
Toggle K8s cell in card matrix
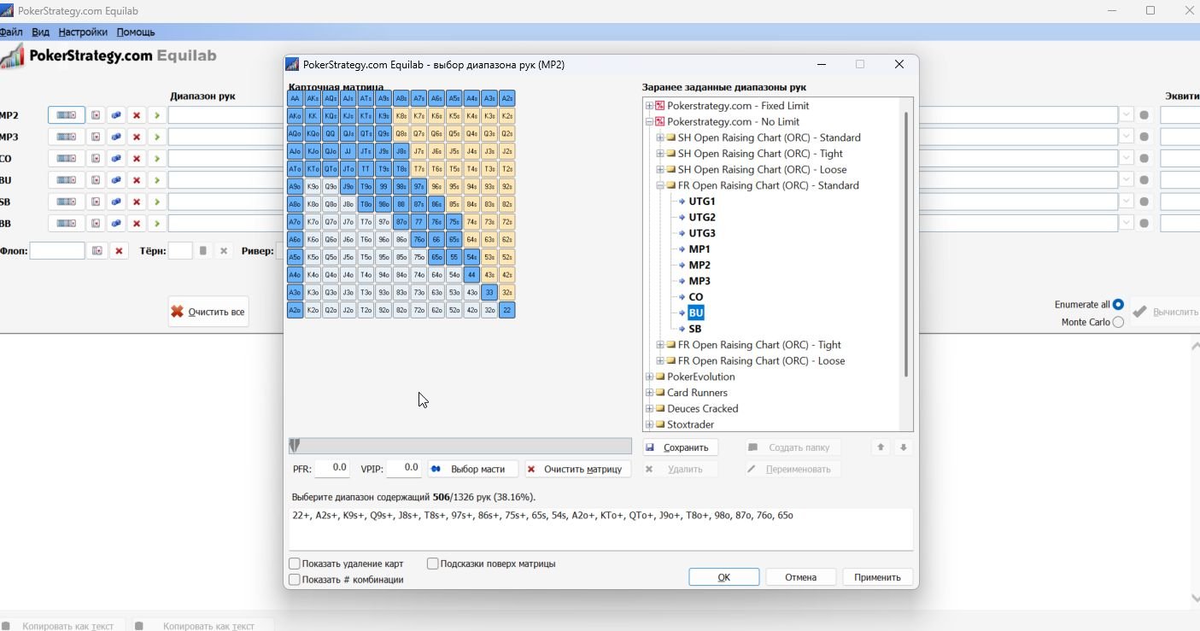[401, 115]
